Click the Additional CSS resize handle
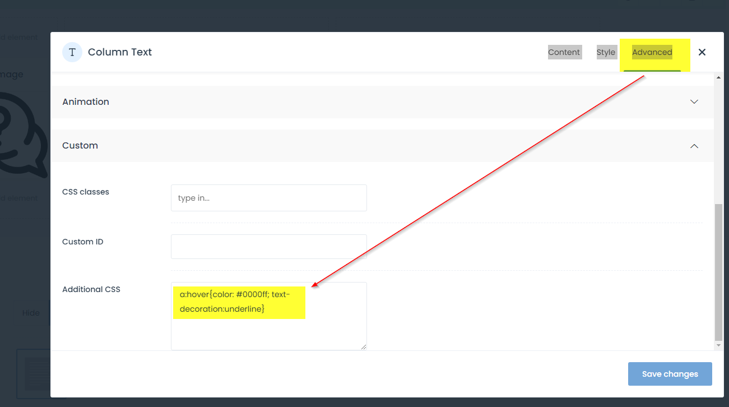729x407 pixels. (364, 347)
